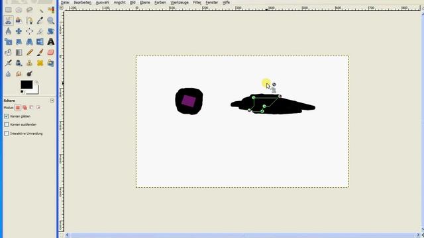Click the scroll-left arrow of the horizontal scrollbar

[67, 235]
